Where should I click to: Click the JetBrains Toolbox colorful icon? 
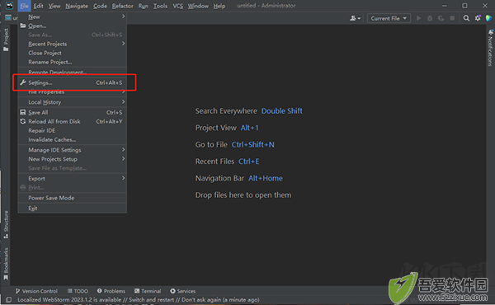488,18
